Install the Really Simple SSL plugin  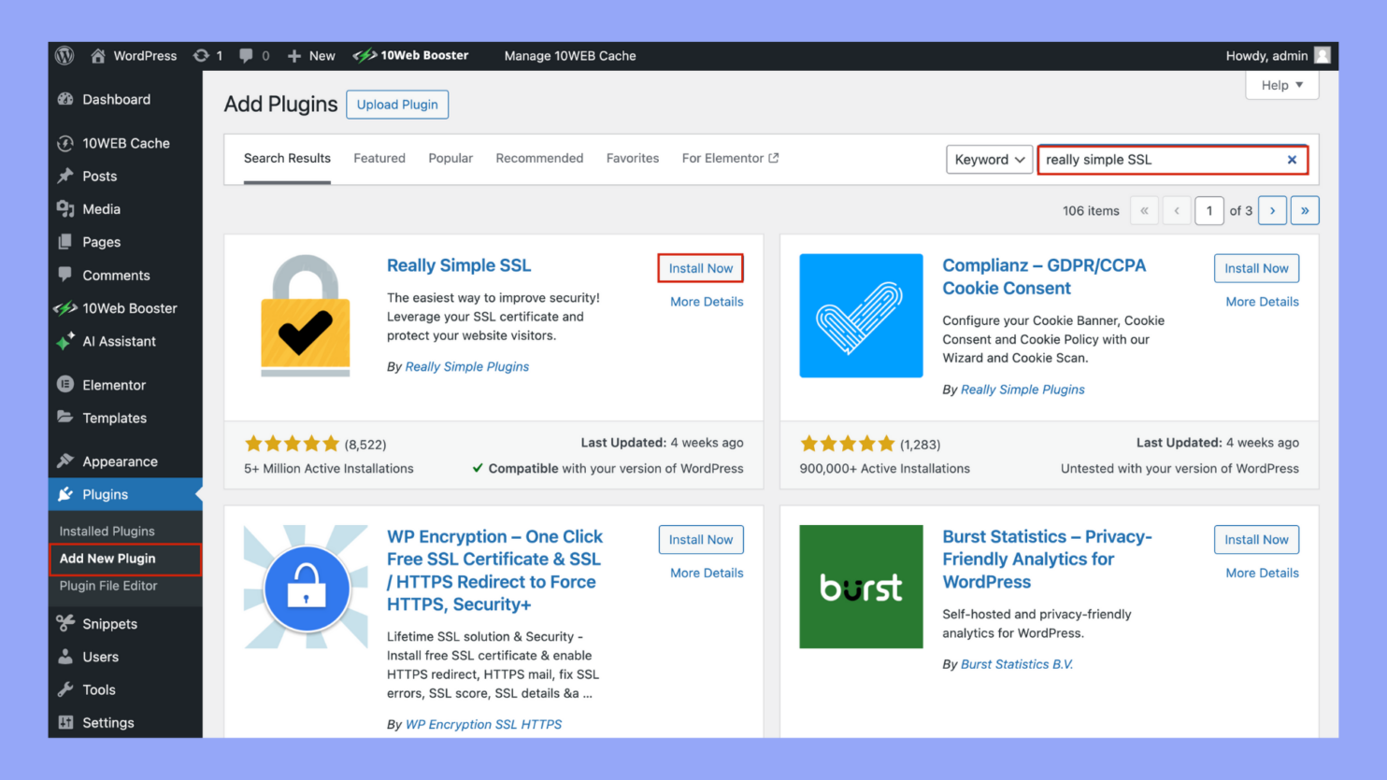click(700, 268)
